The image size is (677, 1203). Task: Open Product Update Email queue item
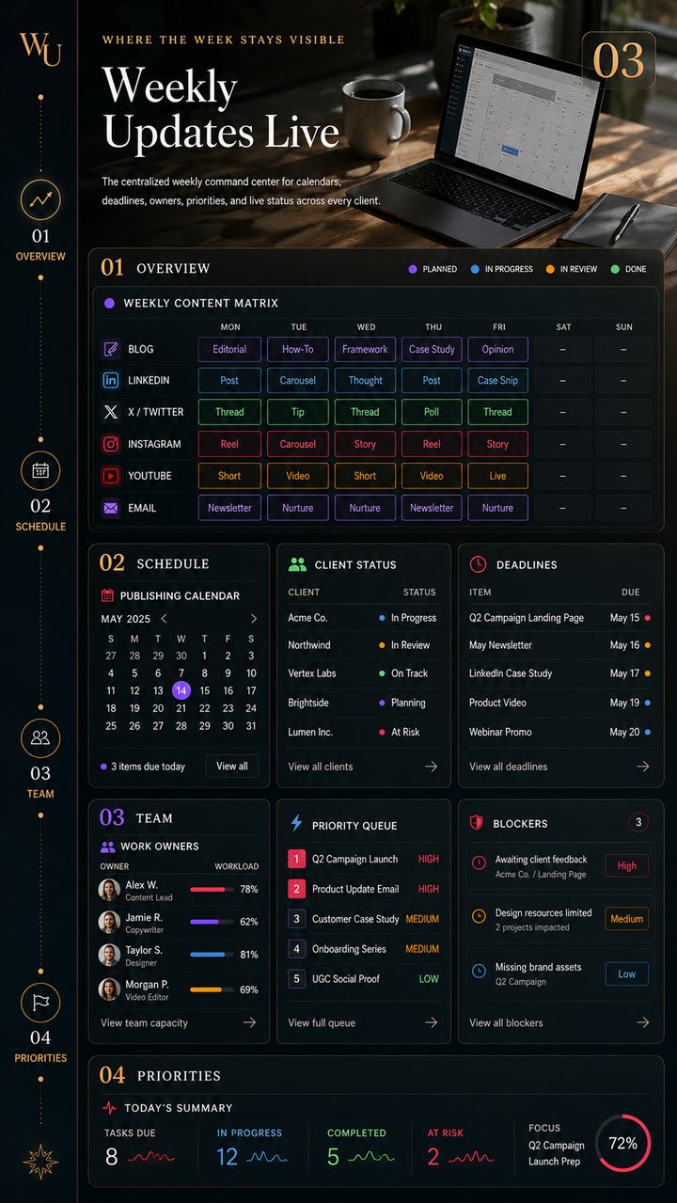(364, 889)
